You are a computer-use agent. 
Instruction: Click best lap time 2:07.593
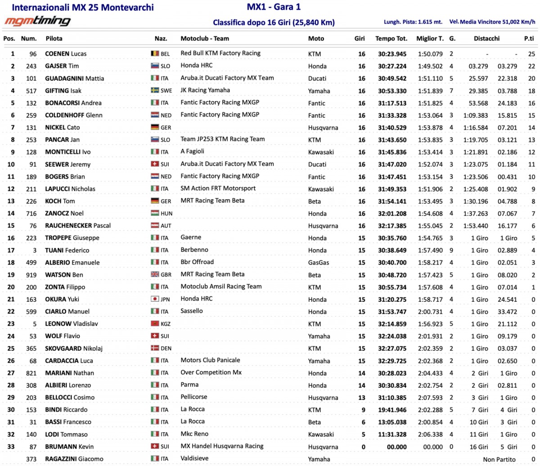(x=431, y=398)
